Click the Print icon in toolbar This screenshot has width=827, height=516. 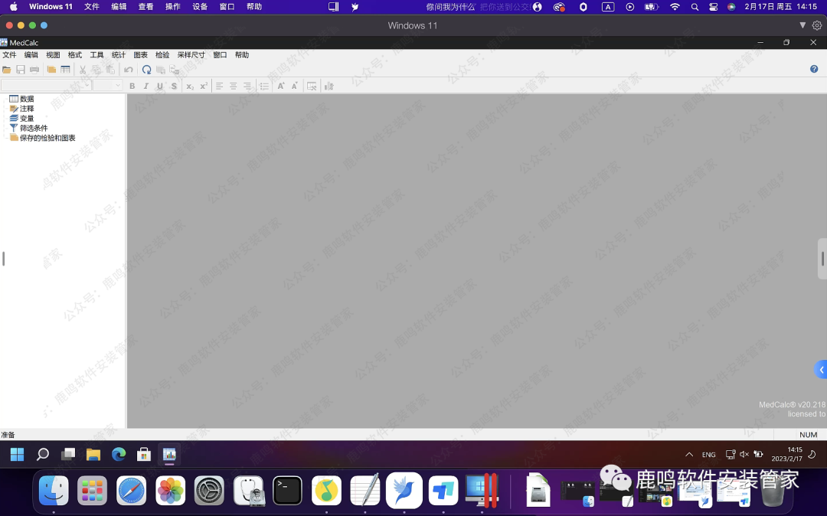point(34,70)
